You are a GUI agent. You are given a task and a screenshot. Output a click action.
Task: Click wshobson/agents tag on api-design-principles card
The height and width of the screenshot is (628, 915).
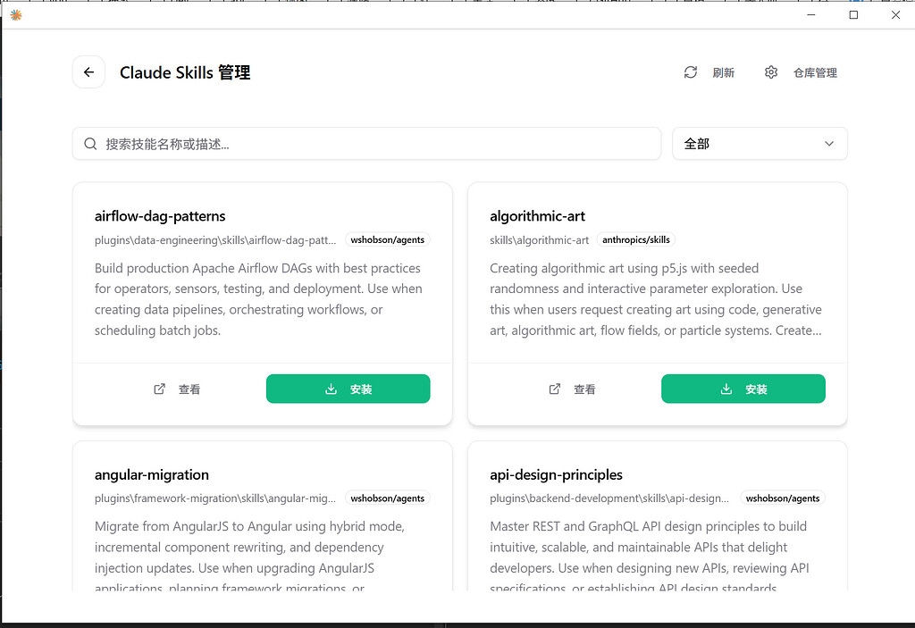click(783, 498)
